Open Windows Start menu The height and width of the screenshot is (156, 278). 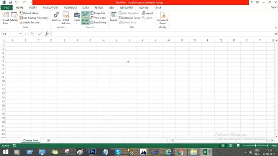[6, 152]
